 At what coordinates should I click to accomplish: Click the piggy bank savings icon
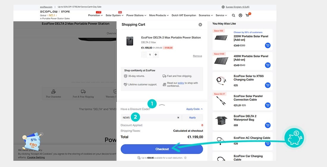click(294, 137)
